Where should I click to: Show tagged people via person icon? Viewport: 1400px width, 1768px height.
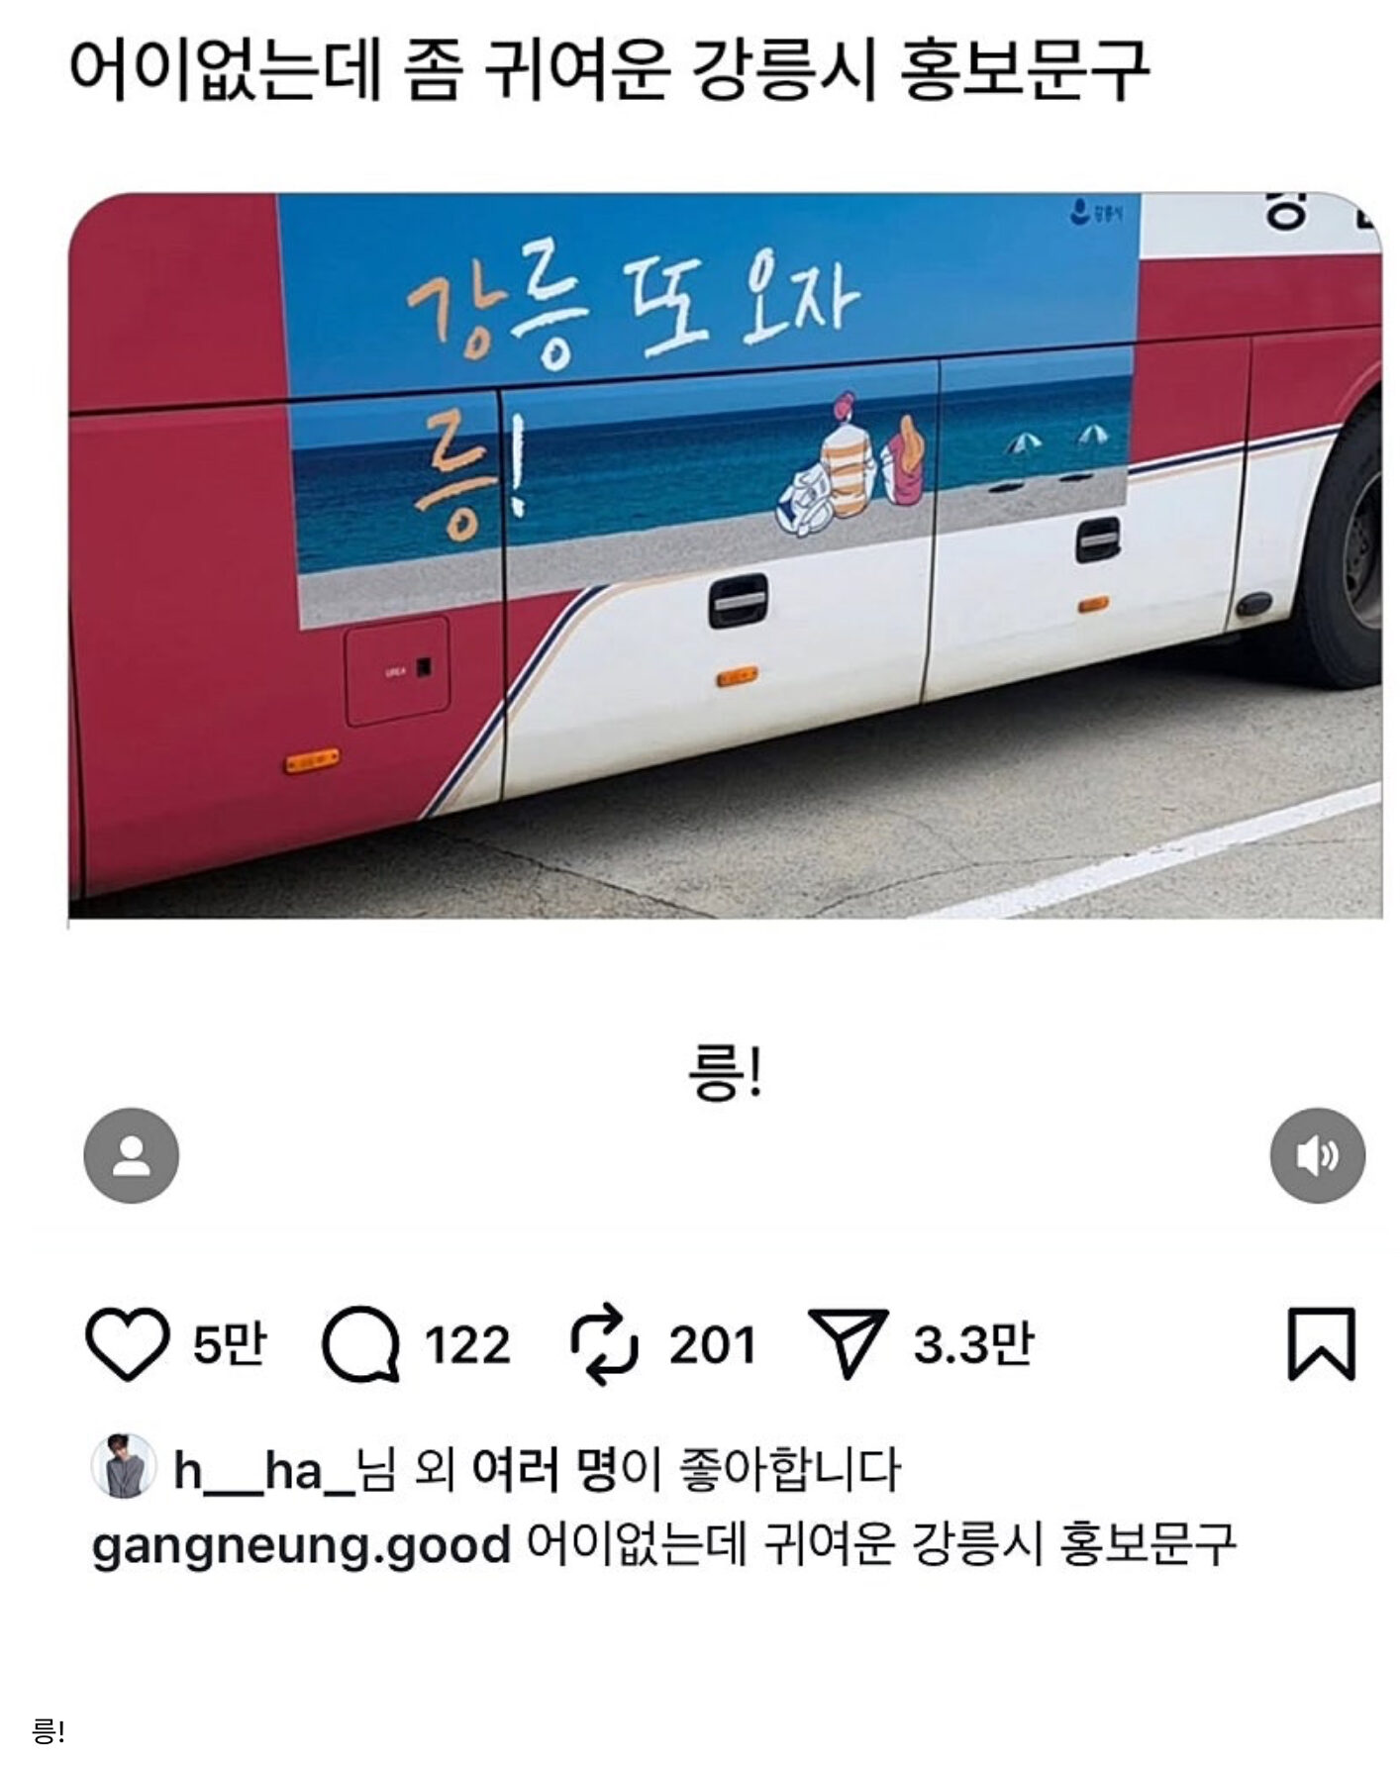click(x=132, y=1155)
